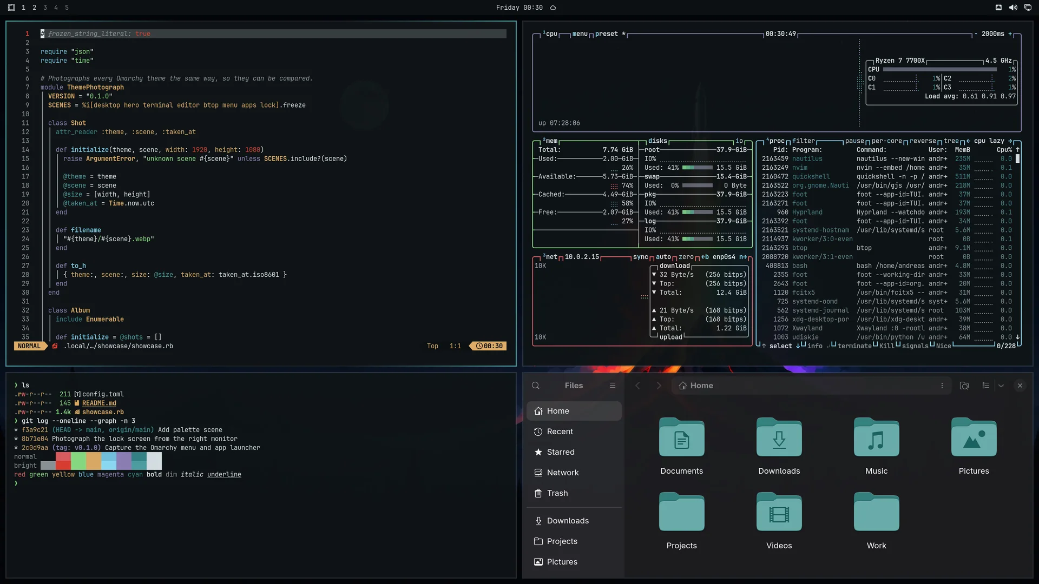This screenshot has width=1039, height=584.
Task: Click the Trash bin icon in the sidebar
Action: click(538, 493)
